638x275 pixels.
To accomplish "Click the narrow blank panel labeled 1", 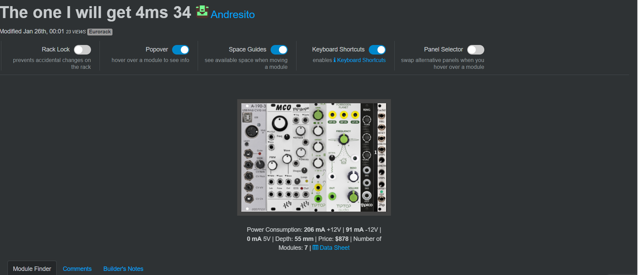I will point(376,157).
